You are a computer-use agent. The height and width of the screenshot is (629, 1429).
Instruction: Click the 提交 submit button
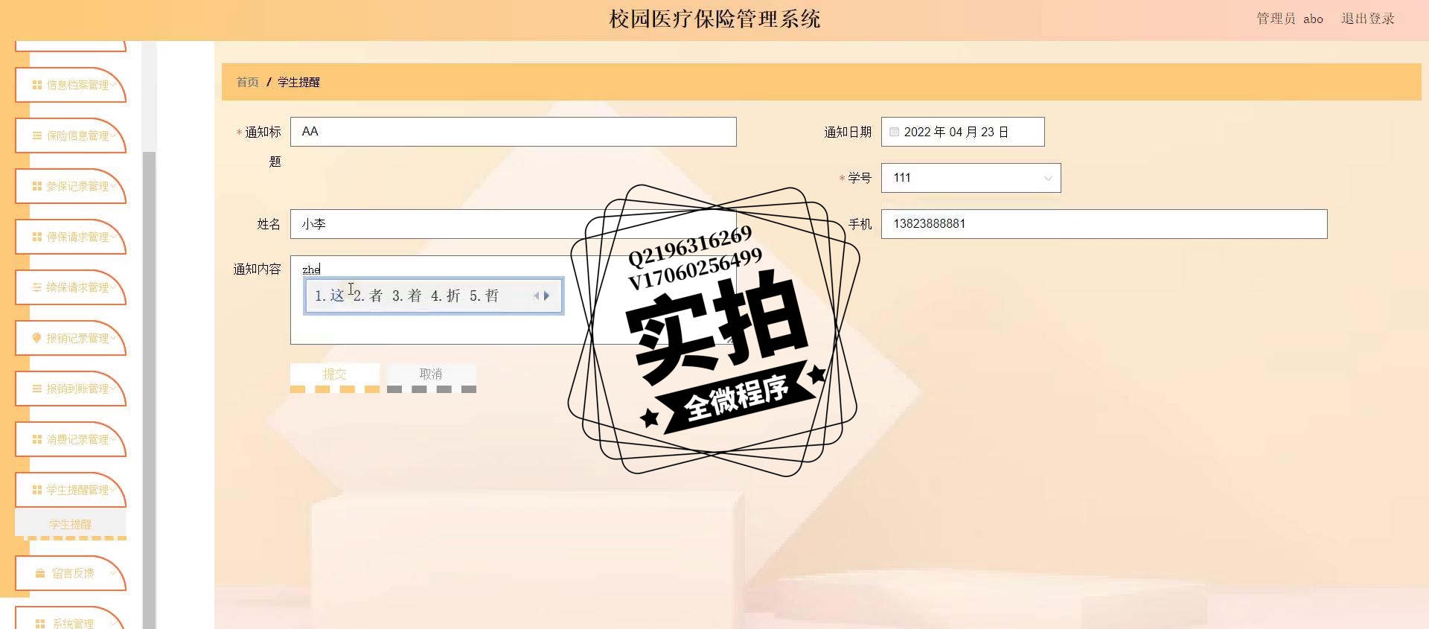pos(335,374)
